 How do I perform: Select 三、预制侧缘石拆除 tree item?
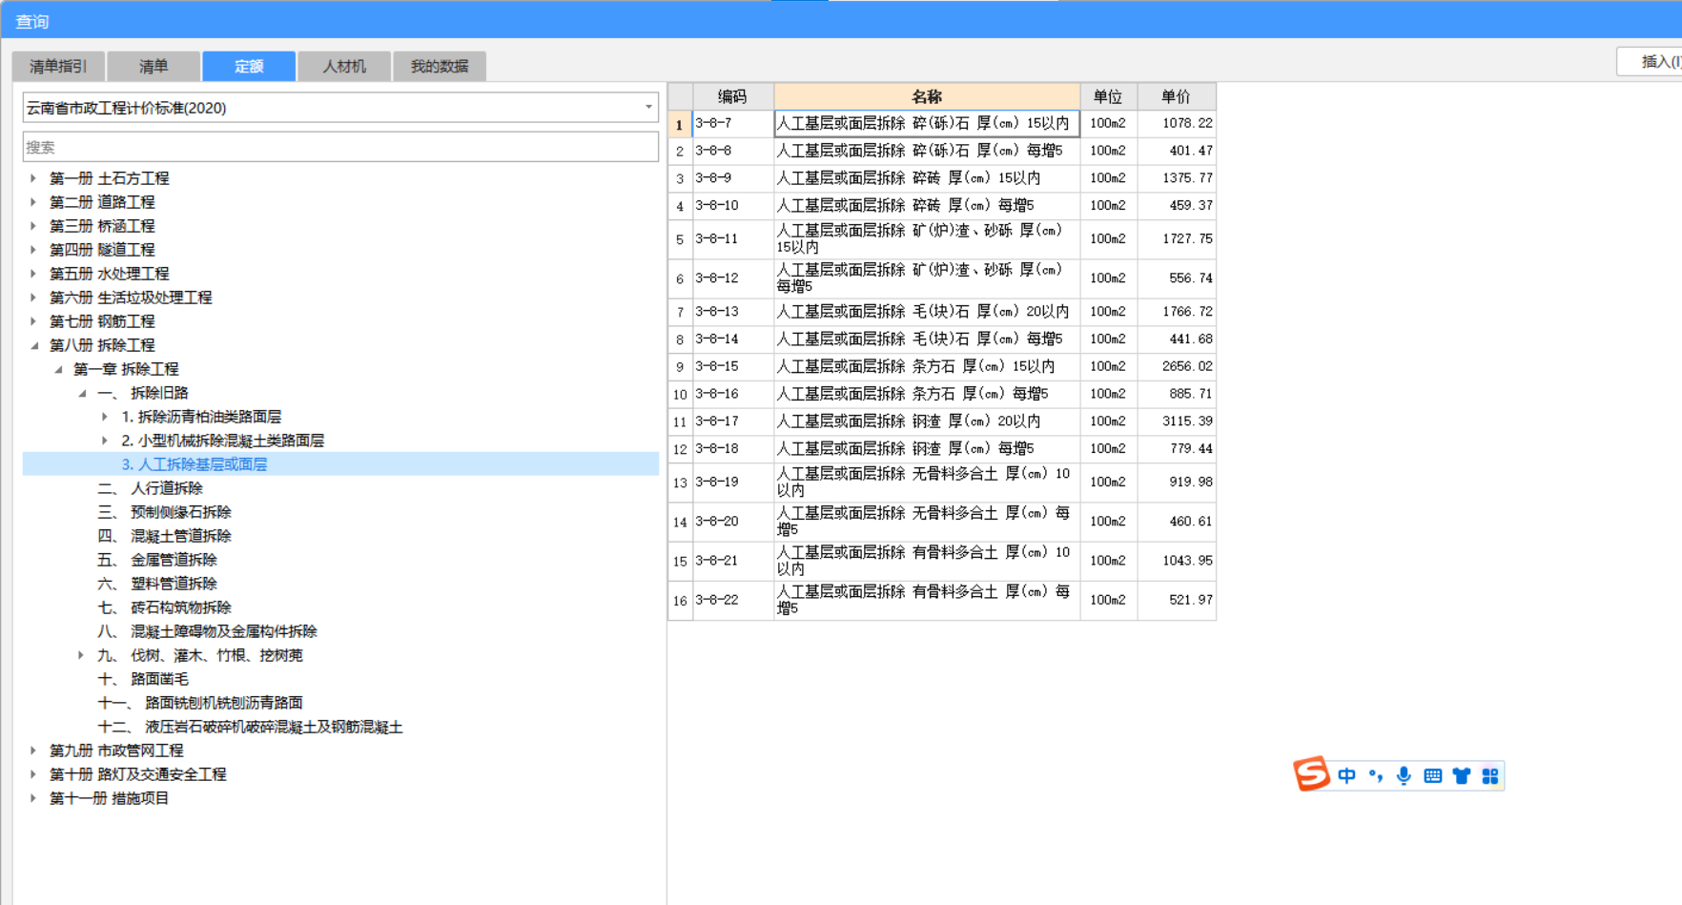point(165,512)
